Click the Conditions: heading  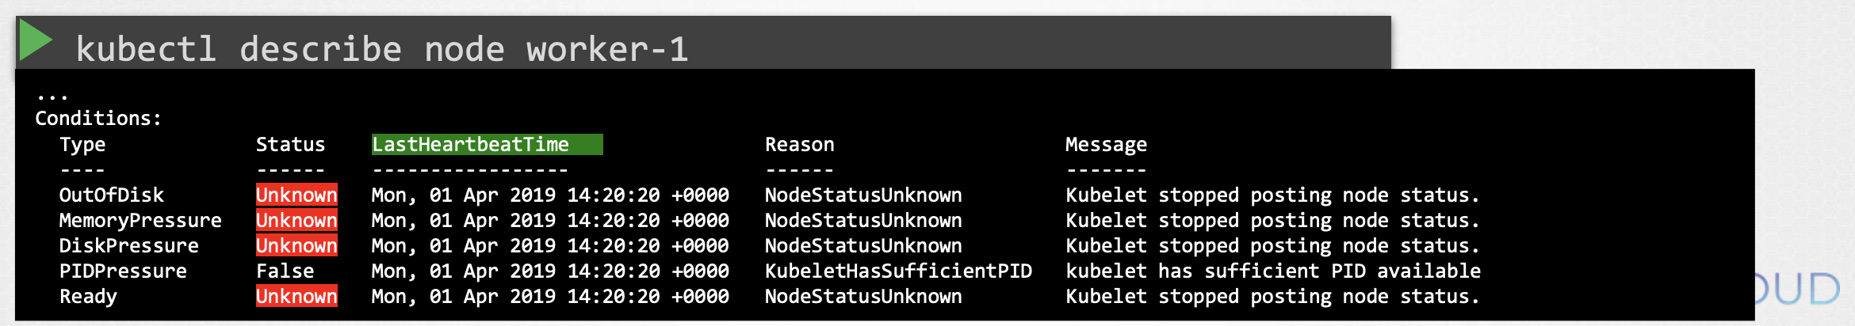98,119
